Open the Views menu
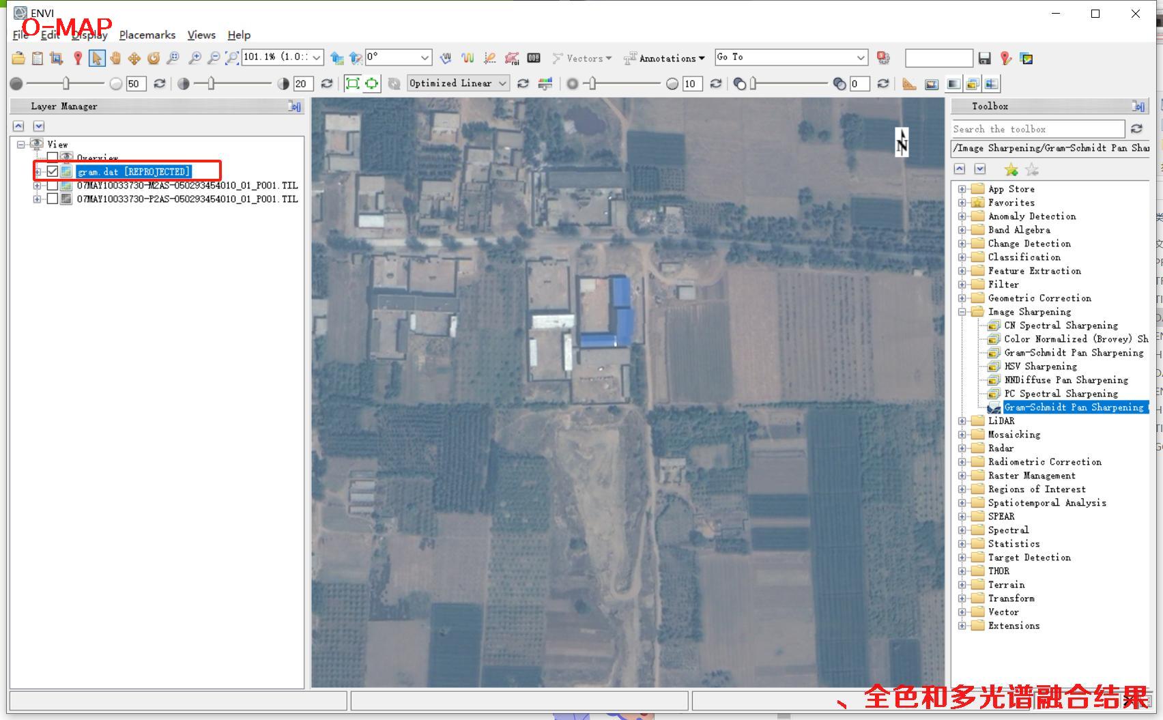 pyautogui.click(x=201, y=35)
